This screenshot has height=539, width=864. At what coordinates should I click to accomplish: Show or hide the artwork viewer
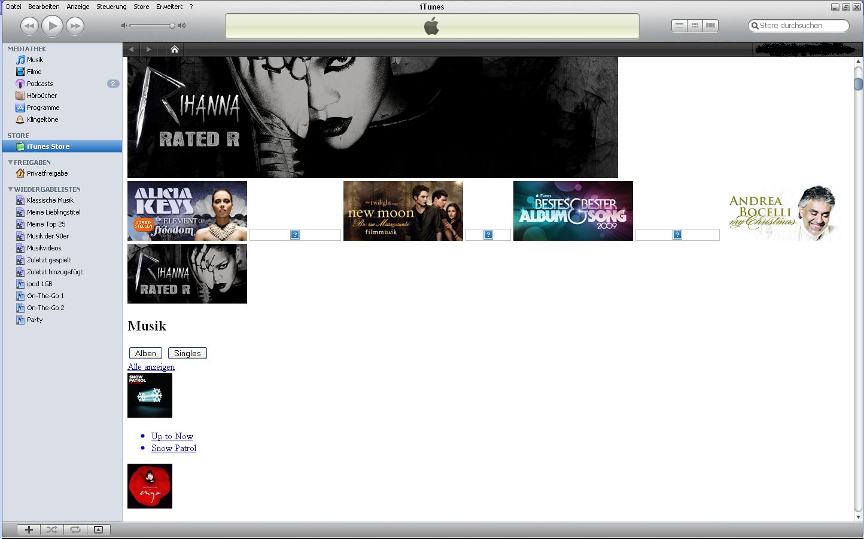99,529
